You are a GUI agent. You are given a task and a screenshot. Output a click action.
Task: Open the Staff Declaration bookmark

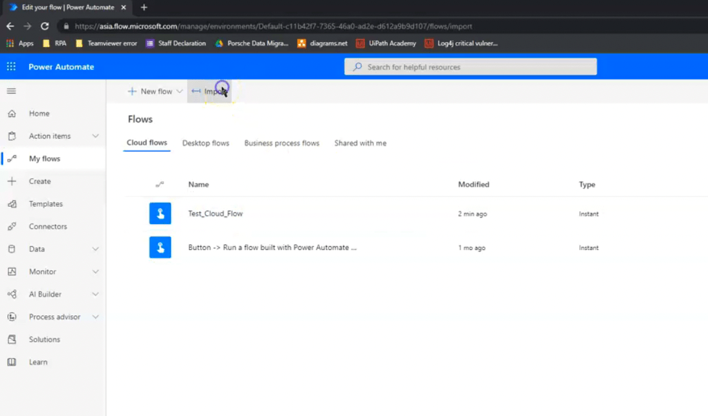click(x=176, y=43)
